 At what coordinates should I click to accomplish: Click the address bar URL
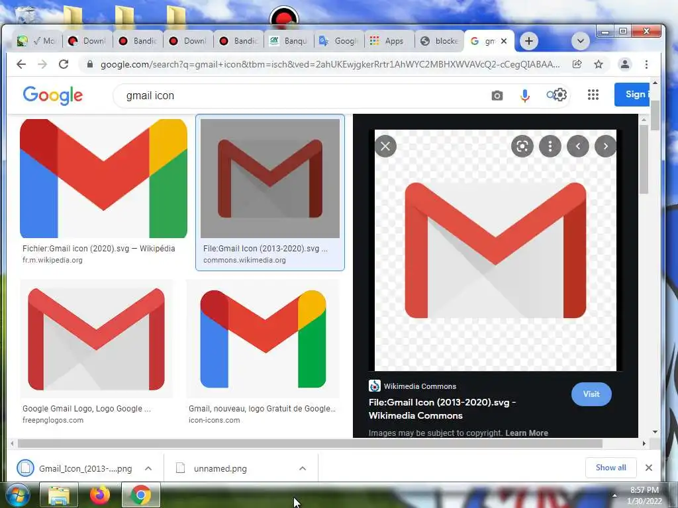click(x=330, y=64)
